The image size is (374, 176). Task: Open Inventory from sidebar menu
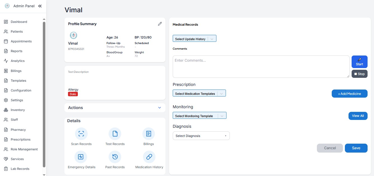18,110
